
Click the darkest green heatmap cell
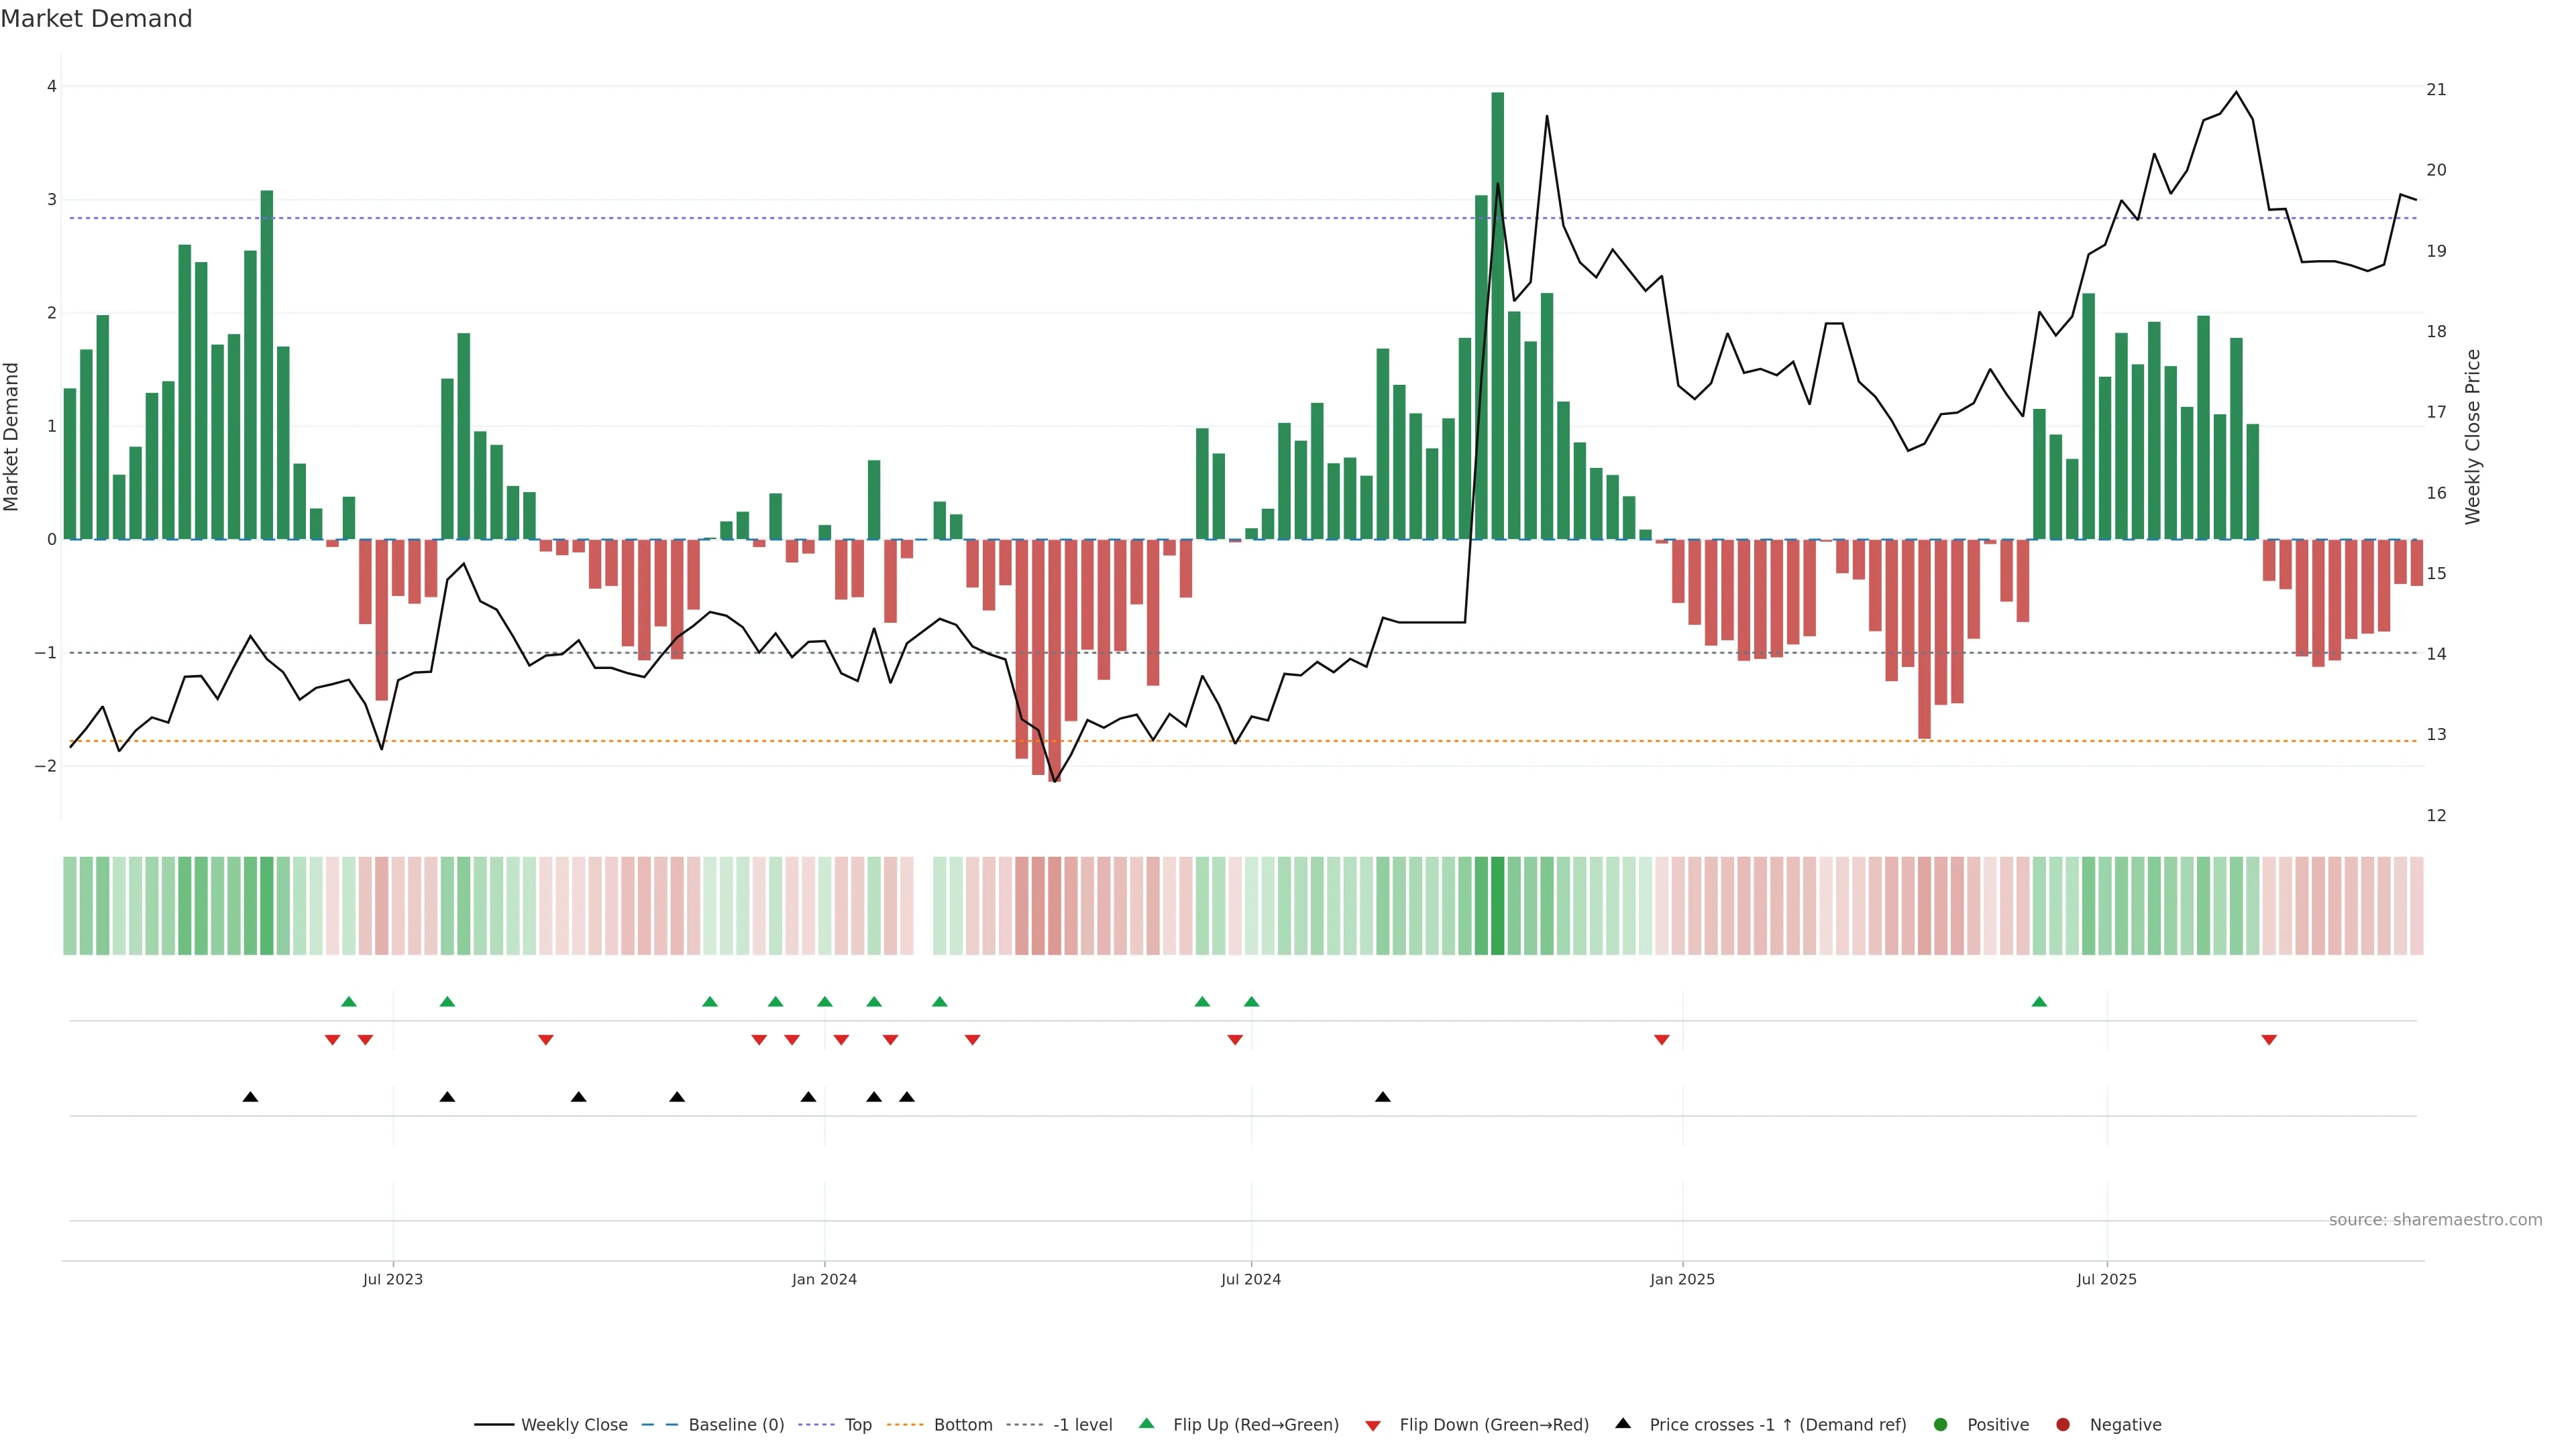click(x=1497, y=906)
